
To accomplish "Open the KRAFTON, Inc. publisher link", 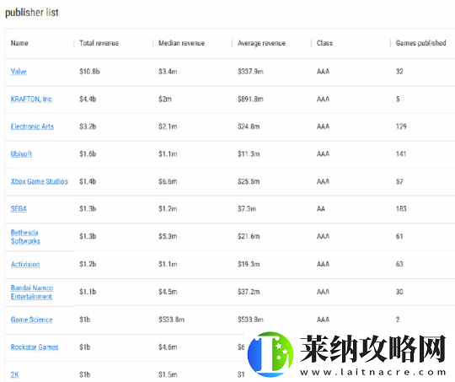I will tap(32, 99).
